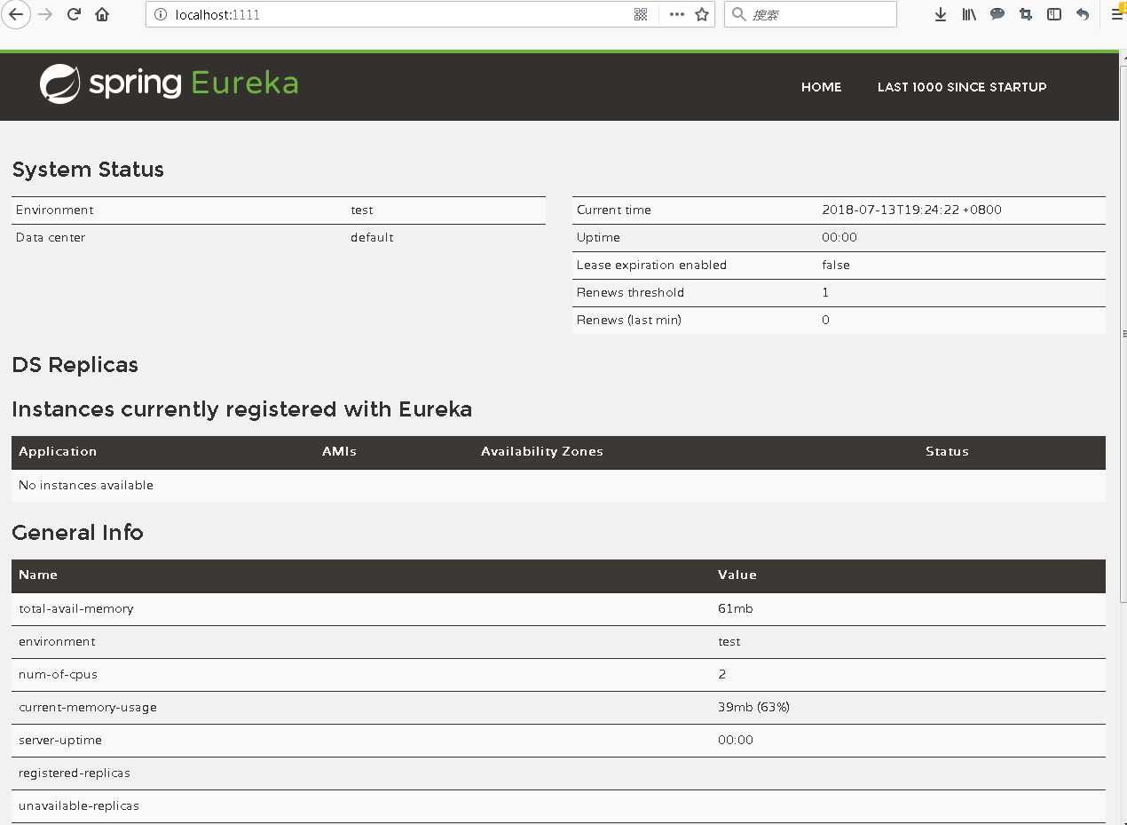Viewport: 1127px width, 825px height.
Task: Click the Application column header
Action: click(58, 452)
